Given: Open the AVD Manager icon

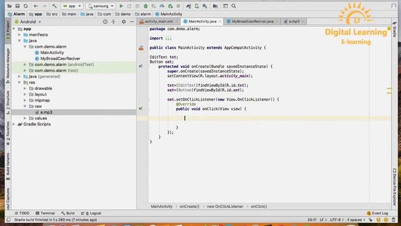Looking at the screenshot, I should coord(197,6).
